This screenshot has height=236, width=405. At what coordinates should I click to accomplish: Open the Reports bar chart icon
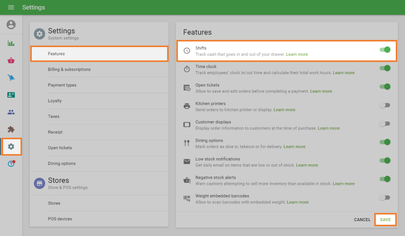[11, 43]
